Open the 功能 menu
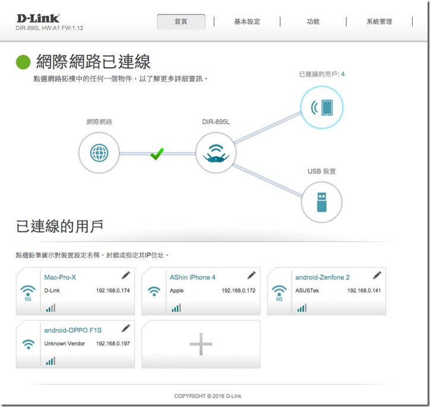Screen dimensions: 430x407 (313, 21)
